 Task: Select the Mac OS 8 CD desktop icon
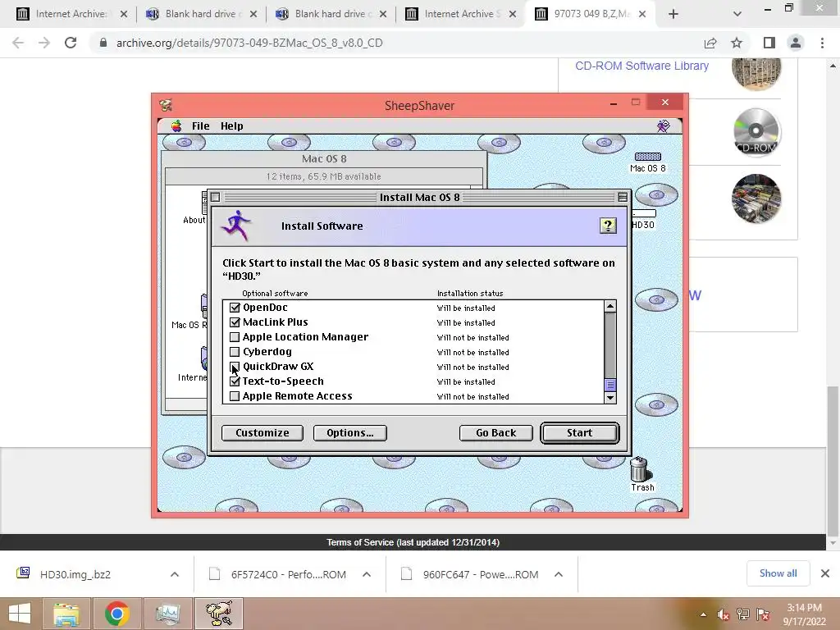(x=648, y=162)
